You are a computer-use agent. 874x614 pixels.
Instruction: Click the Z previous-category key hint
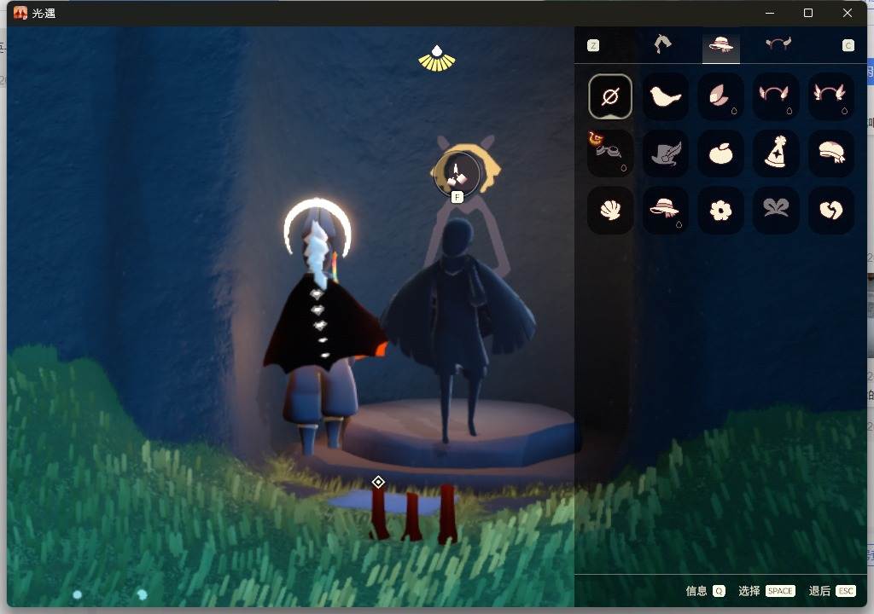593,45
